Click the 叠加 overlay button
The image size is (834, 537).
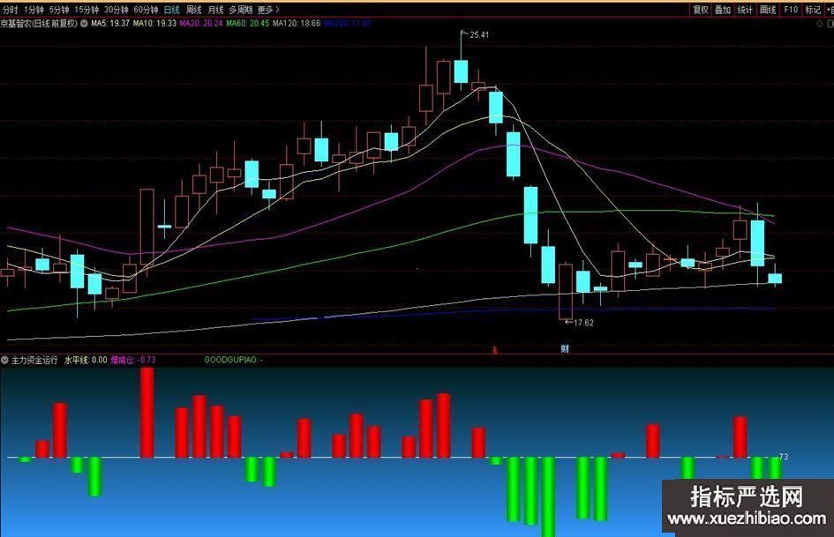tap(722, 10)
